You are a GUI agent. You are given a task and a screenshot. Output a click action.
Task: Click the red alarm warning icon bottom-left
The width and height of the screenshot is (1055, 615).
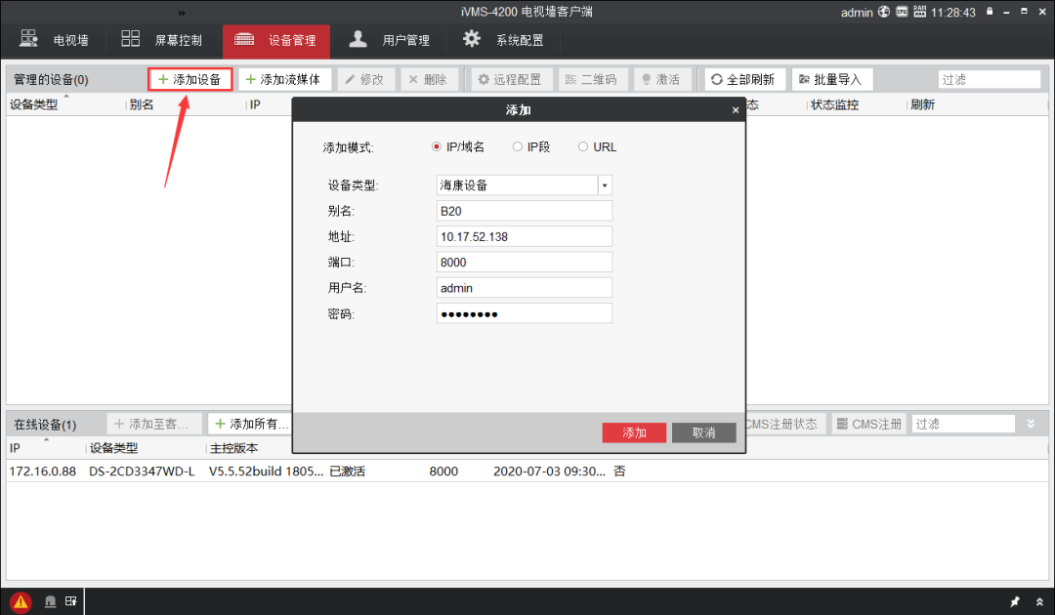point(21,600)
